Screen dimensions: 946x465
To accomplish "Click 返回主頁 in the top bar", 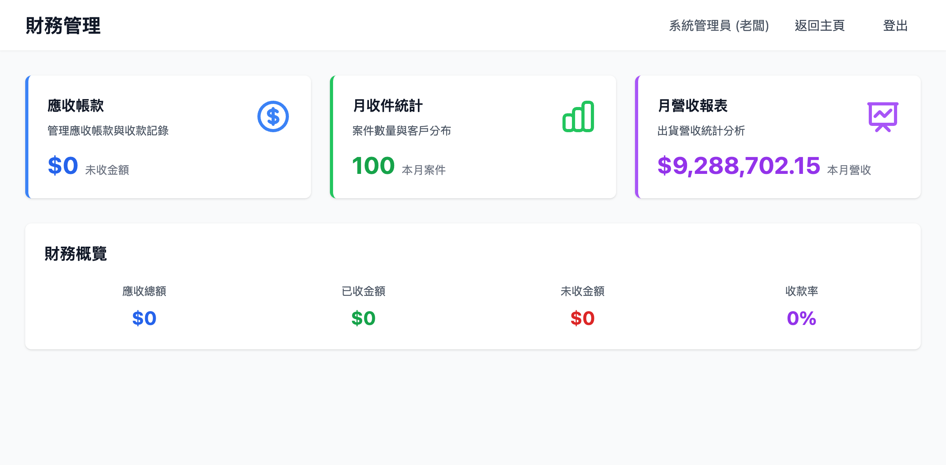I will coord(819,26).
